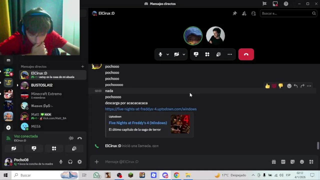Turn on camera in the call controls
This screenshot has width=320, height=180.
point(176,54)
